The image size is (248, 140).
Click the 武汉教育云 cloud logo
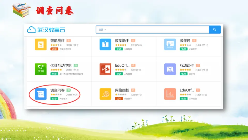(x=46, y=30)
